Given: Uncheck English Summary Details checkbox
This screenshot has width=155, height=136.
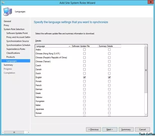Looking at the screenshot, I should point(109,77).
